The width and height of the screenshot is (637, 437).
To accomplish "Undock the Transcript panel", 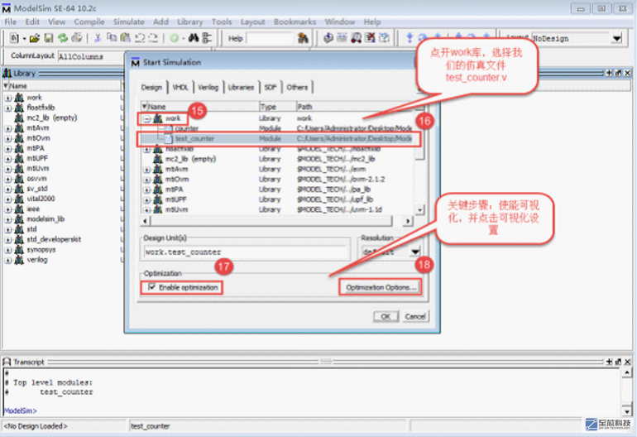I will tap(618, 362).
